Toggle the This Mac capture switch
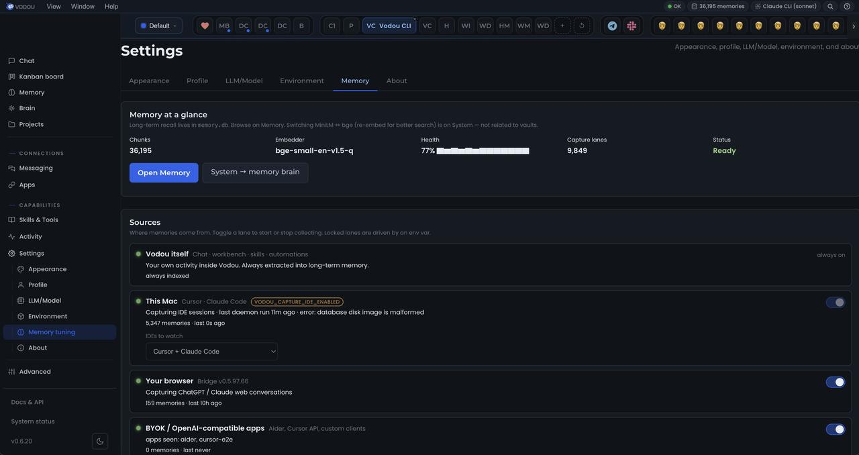 coord(836,303)
